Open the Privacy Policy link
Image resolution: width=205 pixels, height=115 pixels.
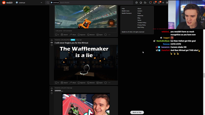click(x=142, y=25)
